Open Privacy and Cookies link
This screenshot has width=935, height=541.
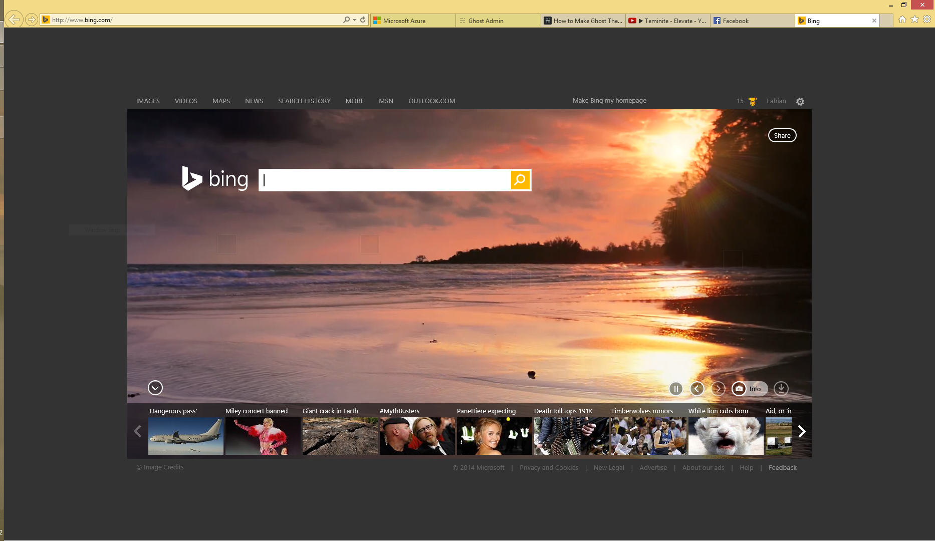coord(549,467)
